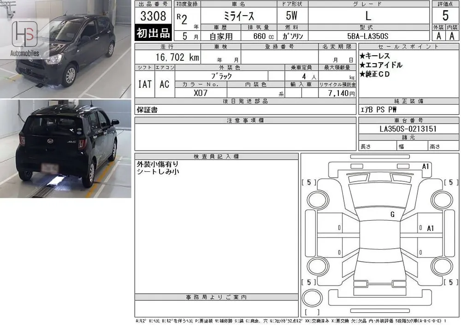
Task: Select the 排気量 header
Action: pyautogui.click(x=259, y=27)
